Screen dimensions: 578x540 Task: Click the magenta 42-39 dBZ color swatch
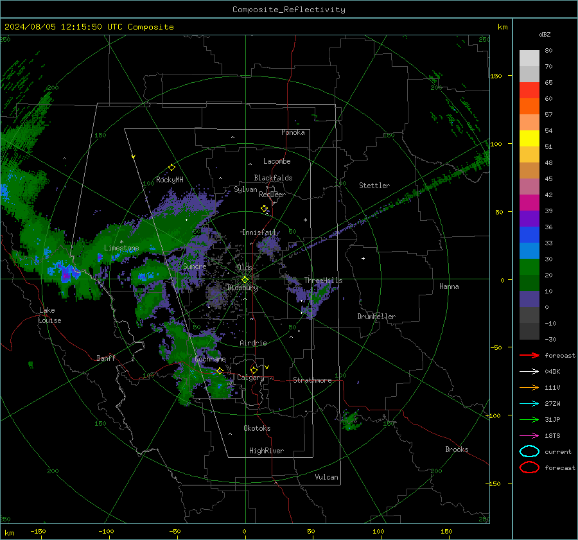point(529,202)
